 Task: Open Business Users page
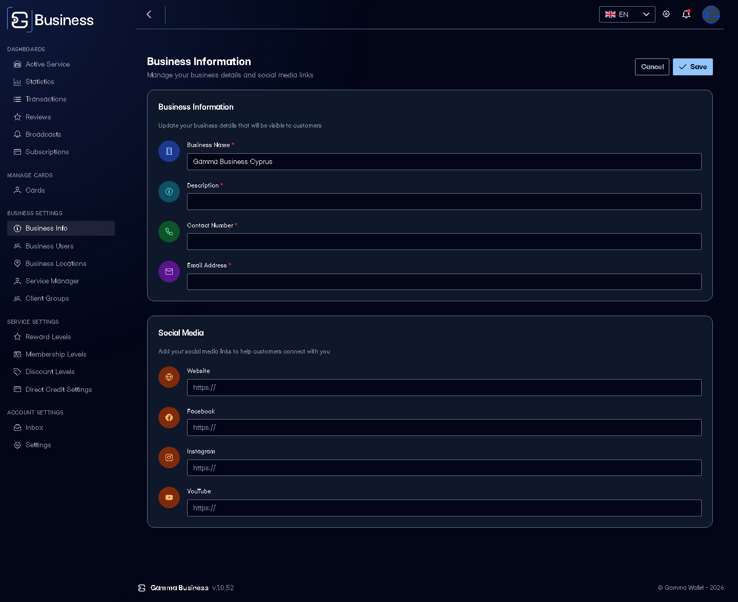point(61,246)
